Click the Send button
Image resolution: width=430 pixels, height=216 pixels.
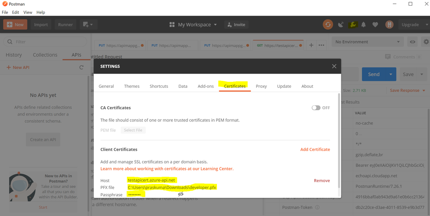[374, 74]
